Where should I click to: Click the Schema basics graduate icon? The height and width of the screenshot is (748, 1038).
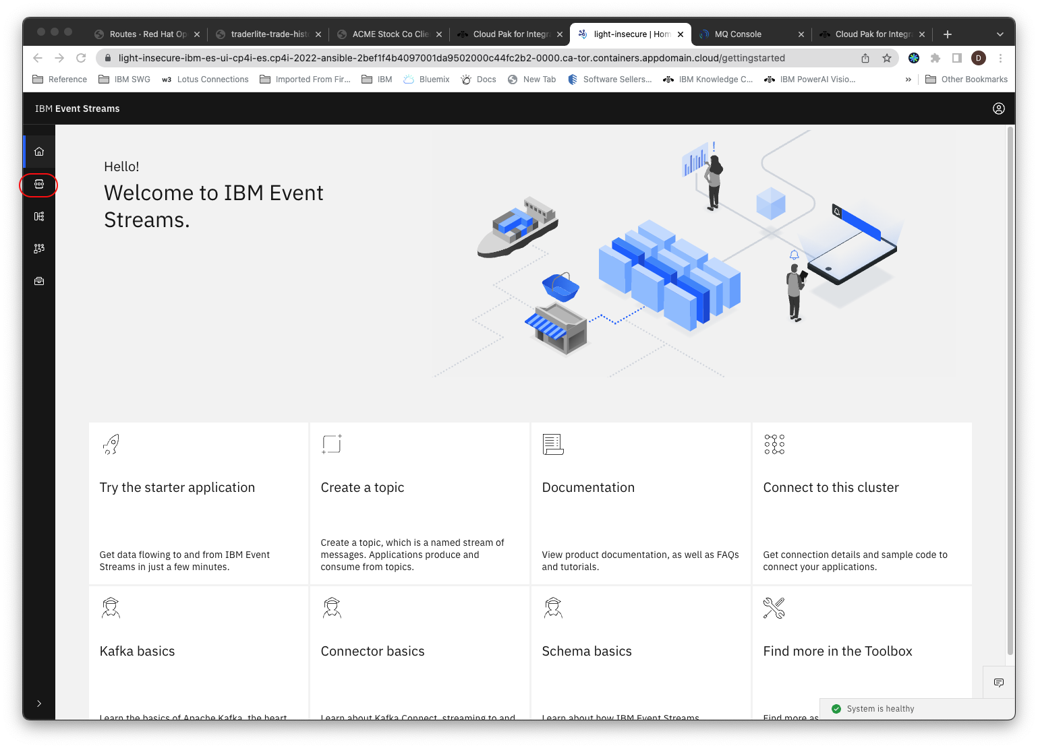pos(553,608)
